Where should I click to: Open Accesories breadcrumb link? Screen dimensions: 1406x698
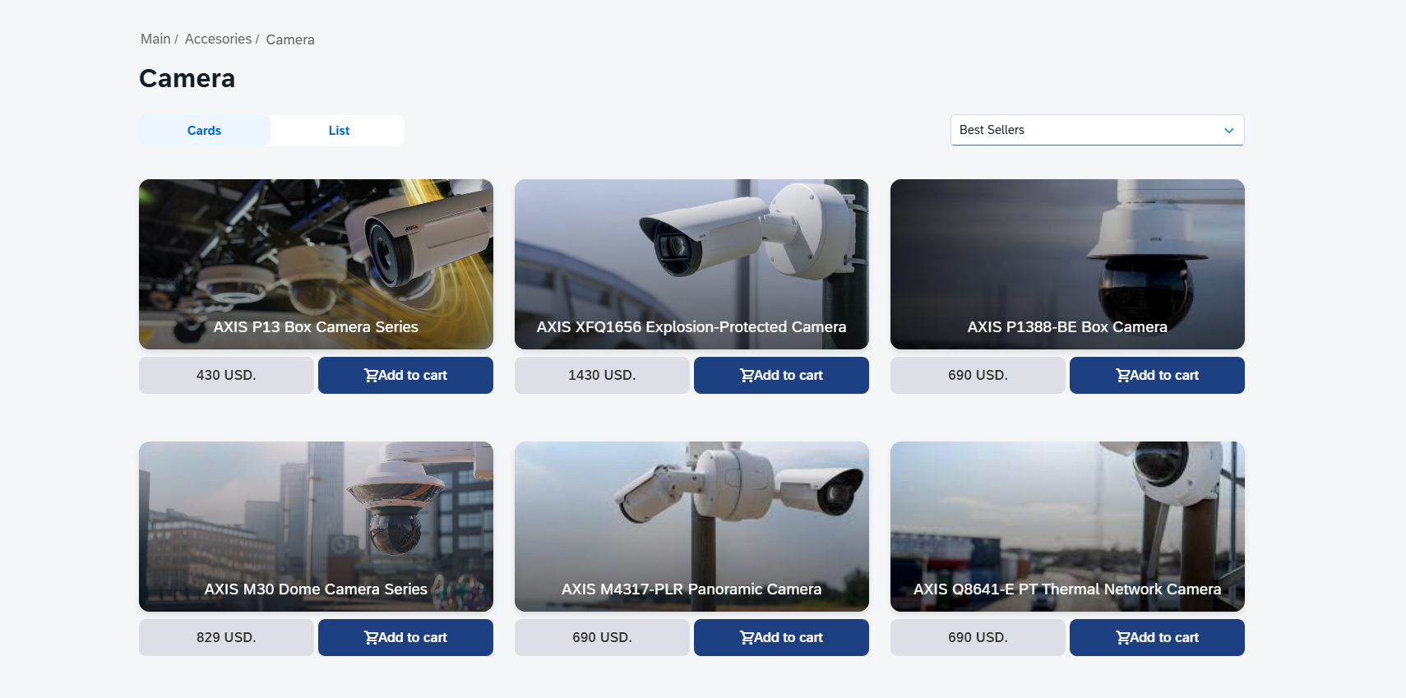coord(218,39)
